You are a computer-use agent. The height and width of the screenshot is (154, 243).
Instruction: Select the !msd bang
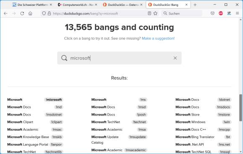[x=142, y=107]
